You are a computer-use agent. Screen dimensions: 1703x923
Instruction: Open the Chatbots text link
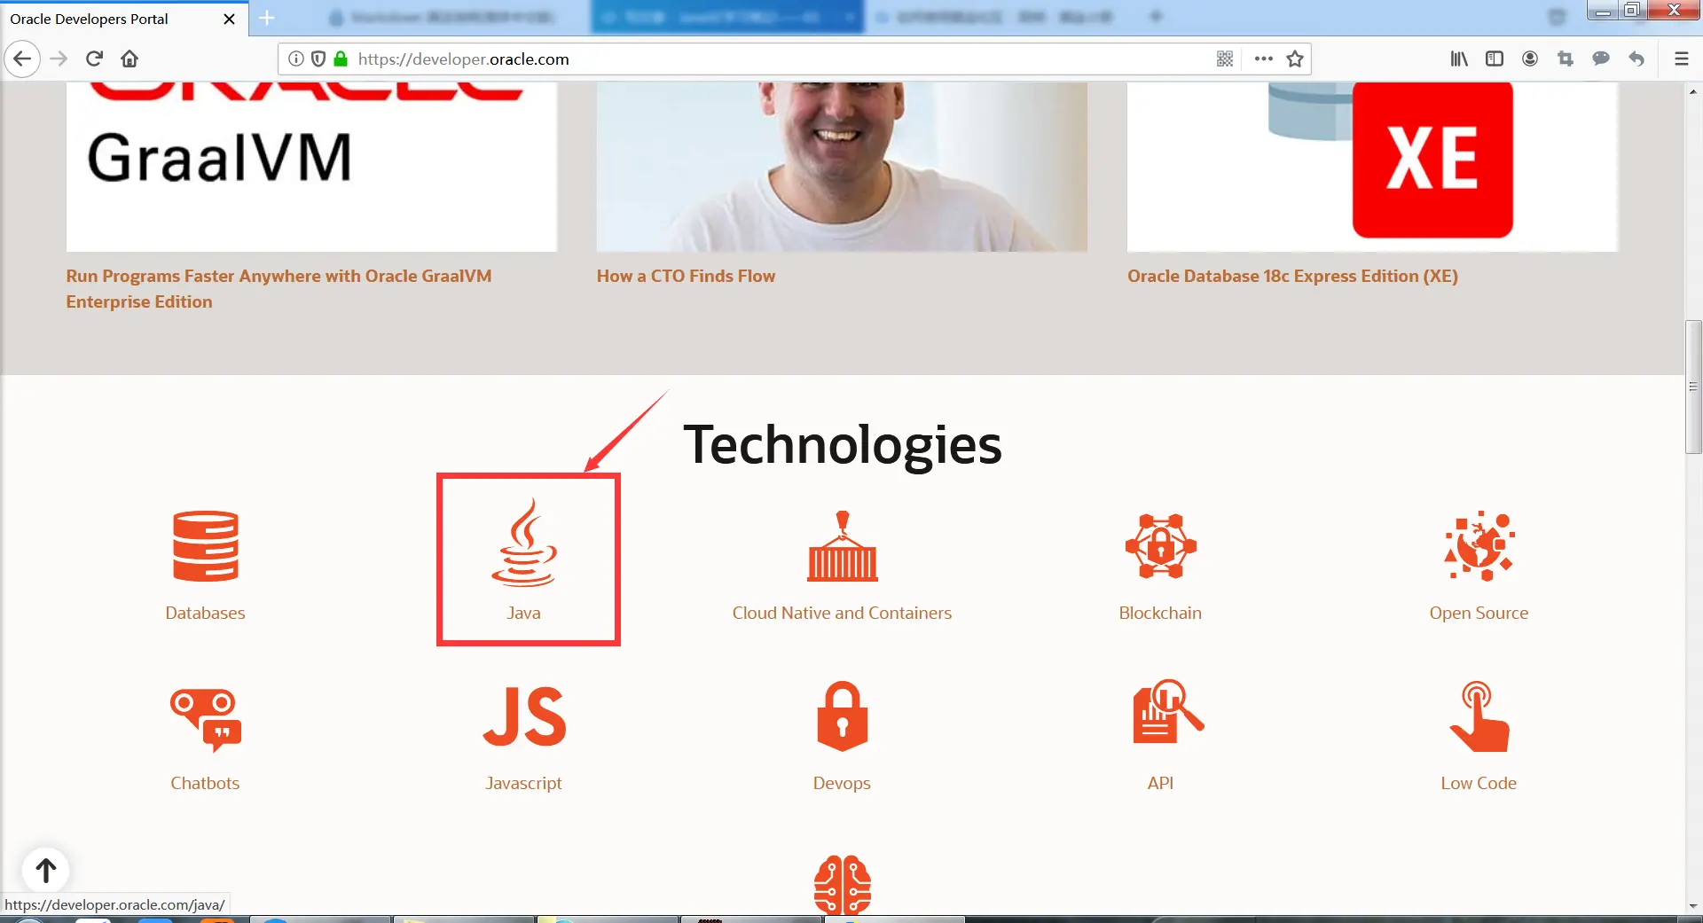tap(205, 783)
